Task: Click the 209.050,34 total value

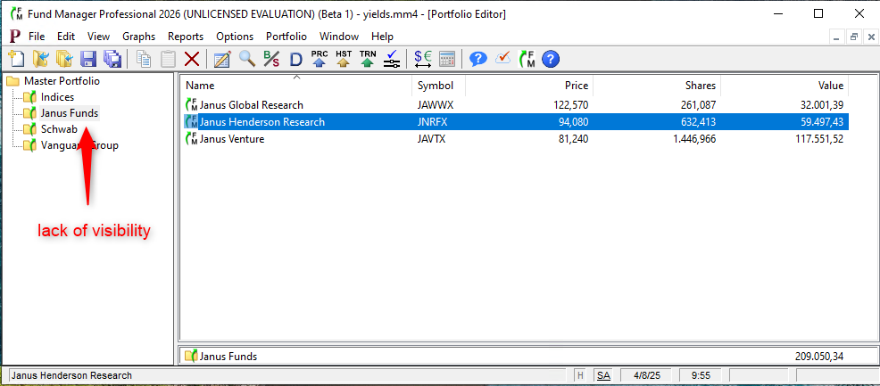Action: point(818,356)
